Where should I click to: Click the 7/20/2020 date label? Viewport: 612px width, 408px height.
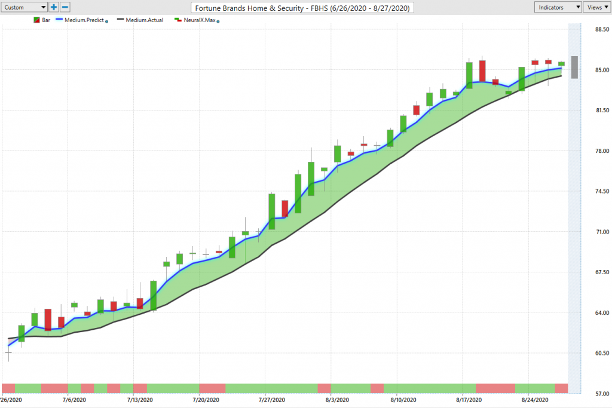point(206,400)
